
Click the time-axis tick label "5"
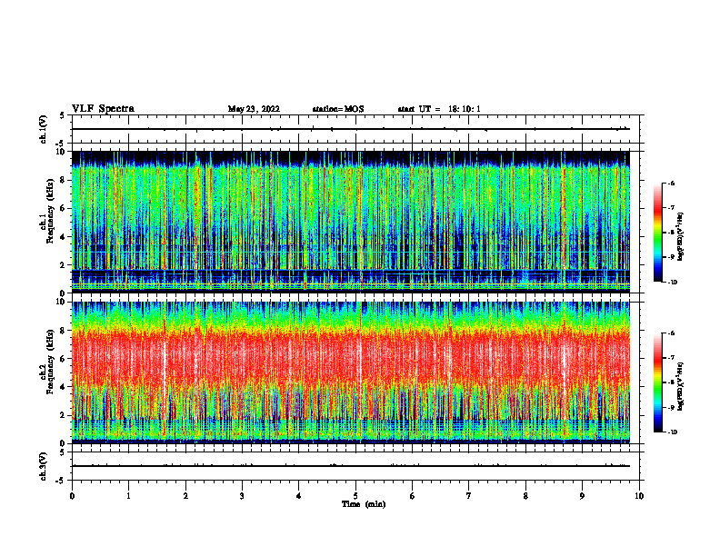[x=355, y=496]
